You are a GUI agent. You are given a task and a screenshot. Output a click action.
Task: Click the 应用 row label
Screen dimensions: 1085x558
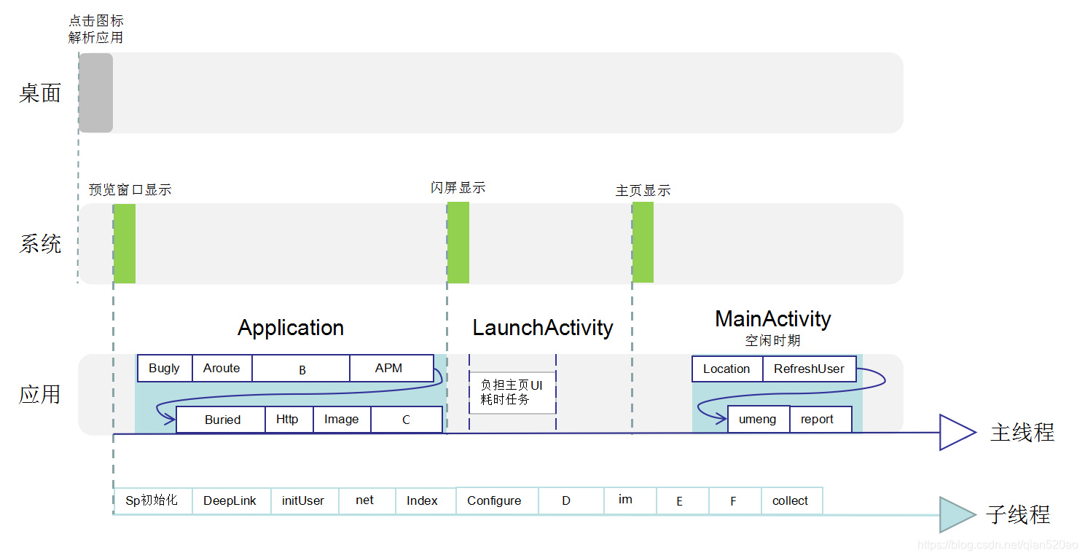pyautogui.click(x=40, y=395)
